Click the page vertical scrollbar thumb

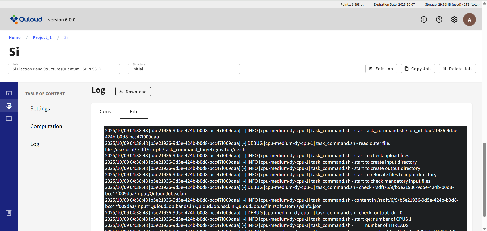coord(484,180)
